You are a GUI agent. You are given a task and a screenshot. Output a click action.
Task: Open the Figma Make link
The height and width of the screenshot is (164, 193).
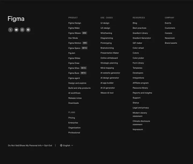(x=74, y=28)
